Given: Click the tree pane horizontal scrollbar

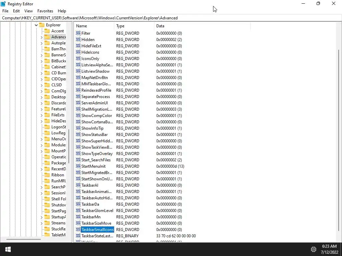Looking at the screenshot, I should [x=23, y=239].
